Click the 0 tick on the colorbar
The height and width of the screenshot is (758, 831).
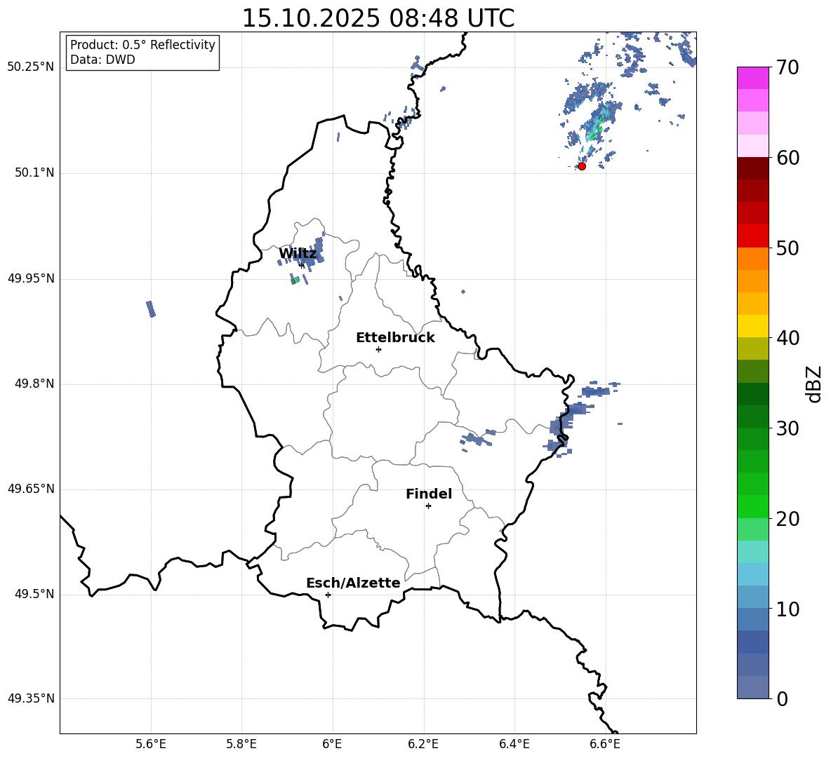click(782, 698)
